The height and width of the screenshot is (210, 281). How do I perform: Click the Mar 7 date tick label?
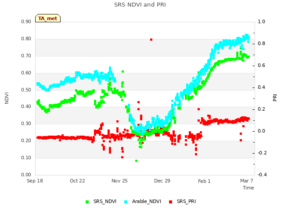[247, 181]
